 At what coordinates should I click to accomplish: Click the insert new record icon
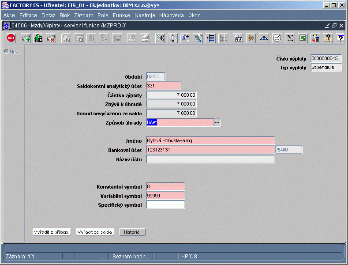(26, 38)
